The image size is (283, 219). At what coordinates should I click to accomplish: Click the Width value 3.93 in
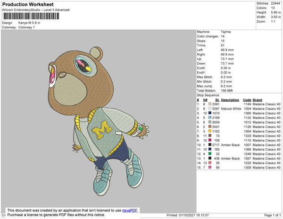click(x=275, y=17)
